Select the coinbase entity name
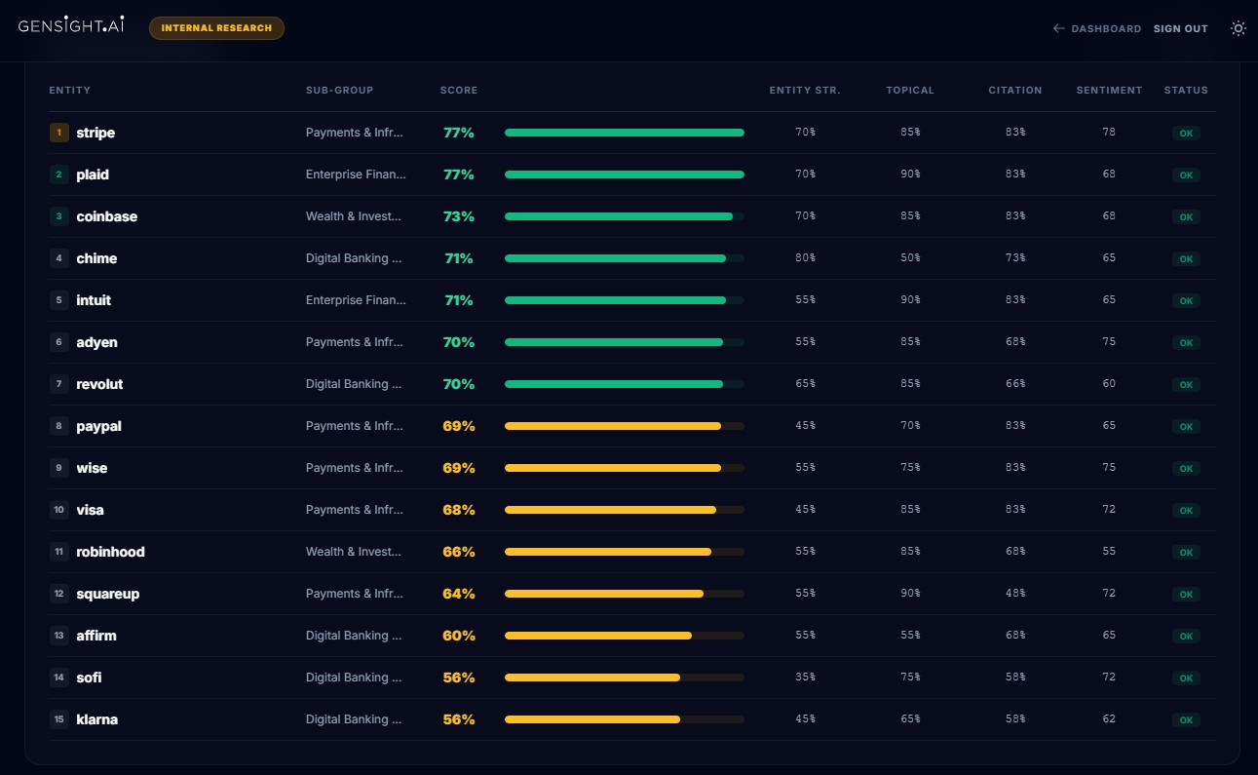This screenshot has width=1258, height=775. (107, 216)
